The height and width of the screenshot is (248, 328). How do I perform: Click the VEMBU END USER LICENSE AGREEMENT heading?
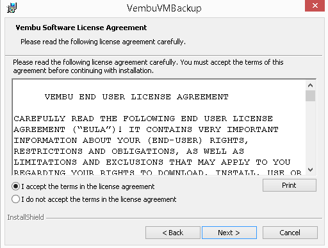click(x=136, y=97)
